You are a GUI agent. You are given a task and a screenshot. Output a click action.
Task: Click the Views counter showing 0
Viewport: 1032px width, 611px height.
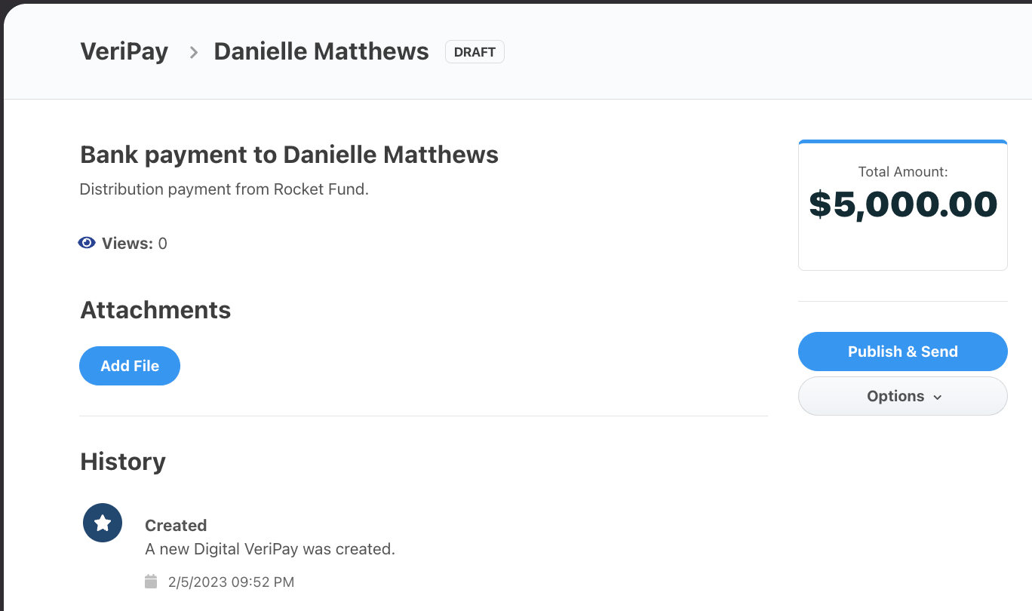[x=160, y=243]
